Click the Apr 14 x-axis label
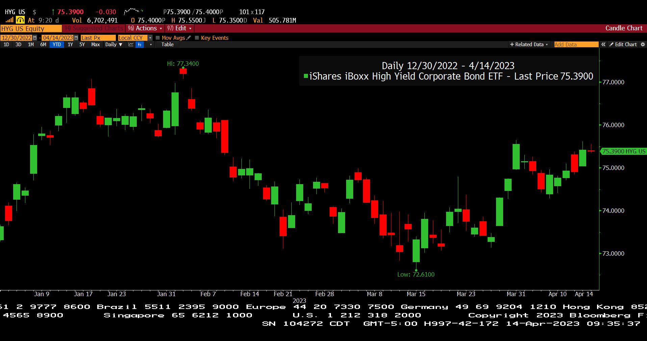This screenshot has height=341, width=647. (584, 294)
